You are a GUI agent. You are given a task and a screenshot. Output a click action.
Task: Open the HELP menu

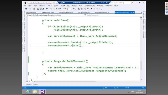[116, 6]
